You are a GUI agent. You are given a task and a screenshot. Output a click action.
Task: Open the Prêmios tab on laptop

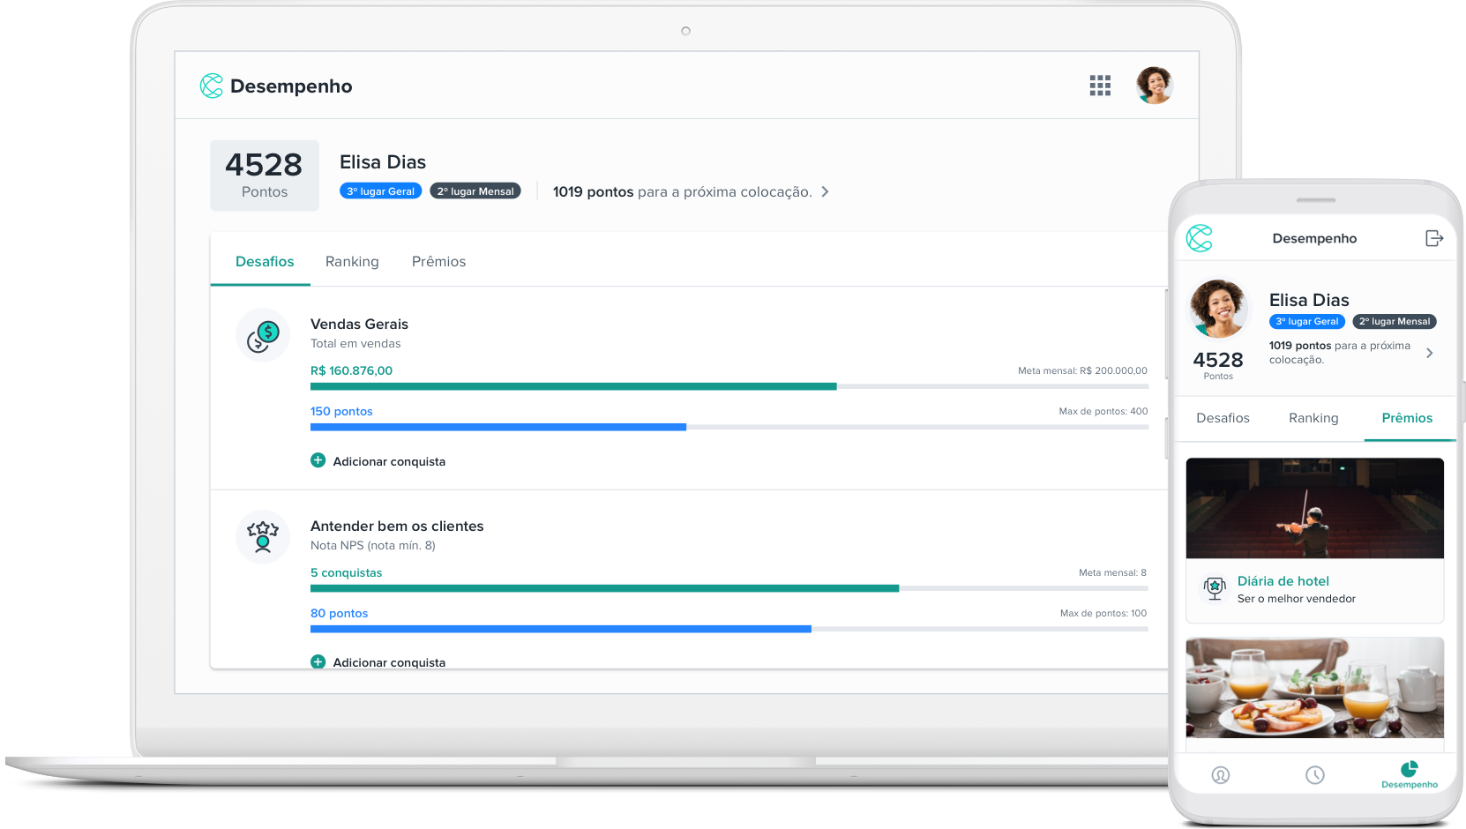tap(438, 261)
